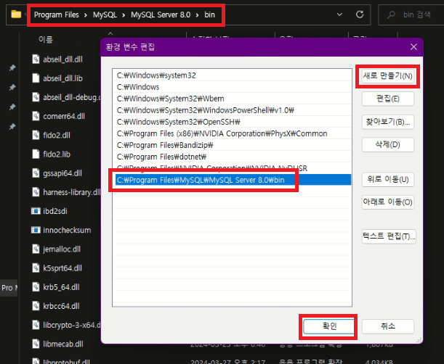The image size is (444, 364).
Task: Select the krb5_64.dll file
Action: tap(61, 287)
